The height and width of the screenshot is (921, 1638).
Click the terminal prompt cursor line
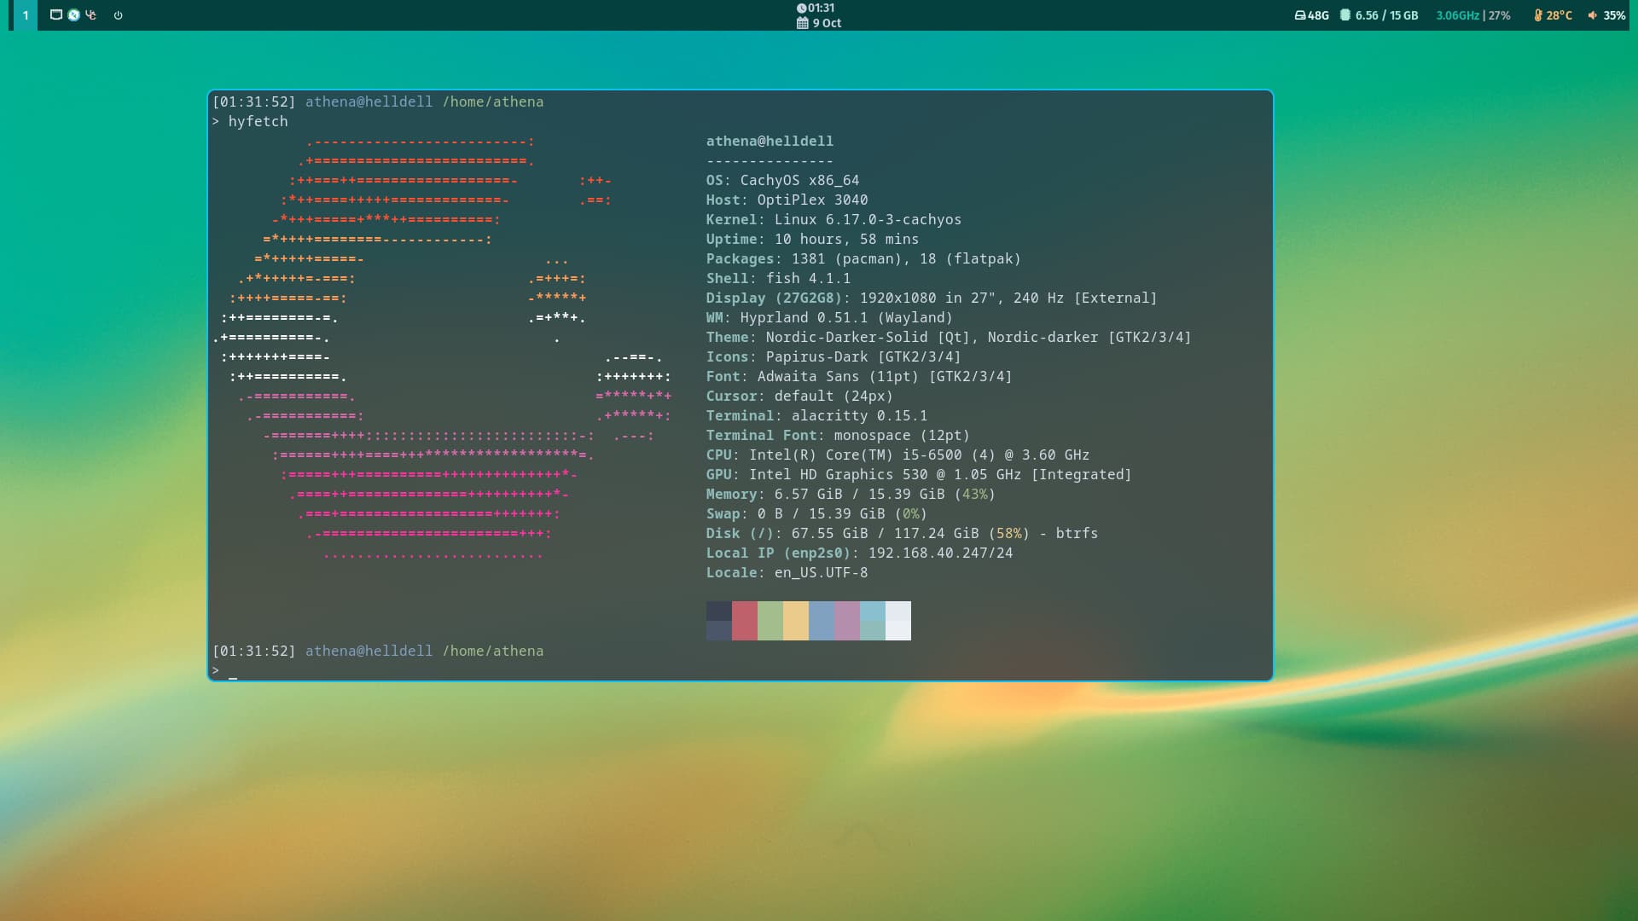232,671
